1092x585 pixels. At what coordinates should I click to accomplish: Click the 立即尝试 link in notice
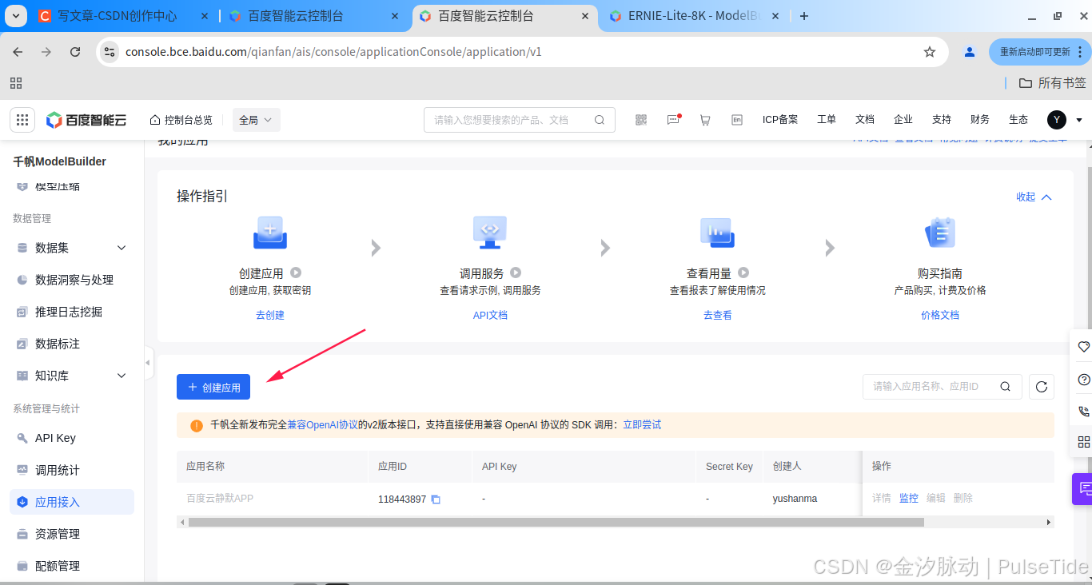[642, 425]
